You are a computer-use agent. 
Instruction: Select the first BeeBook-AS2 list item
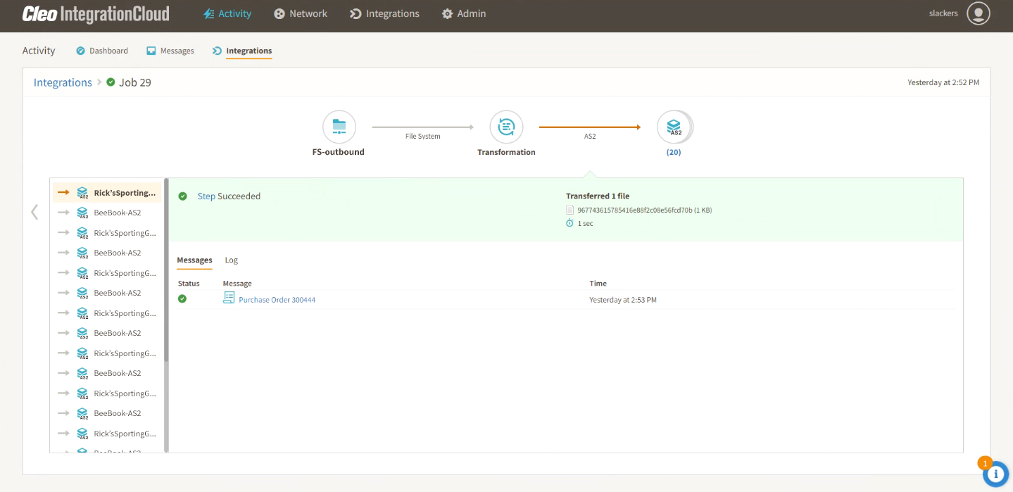click(117, 213)
